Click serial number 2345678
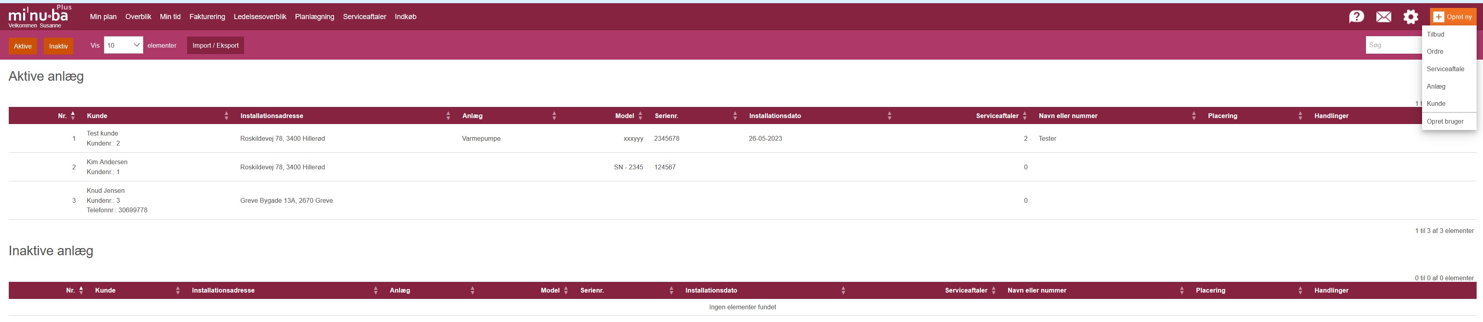This screenshot has width=1483, height=322. coord(666,139)
